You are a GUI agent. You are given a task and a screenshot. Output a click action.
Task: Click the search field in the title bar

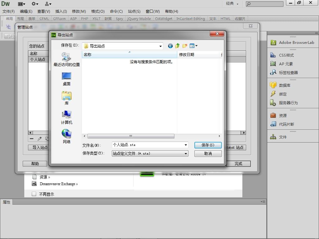264,4
